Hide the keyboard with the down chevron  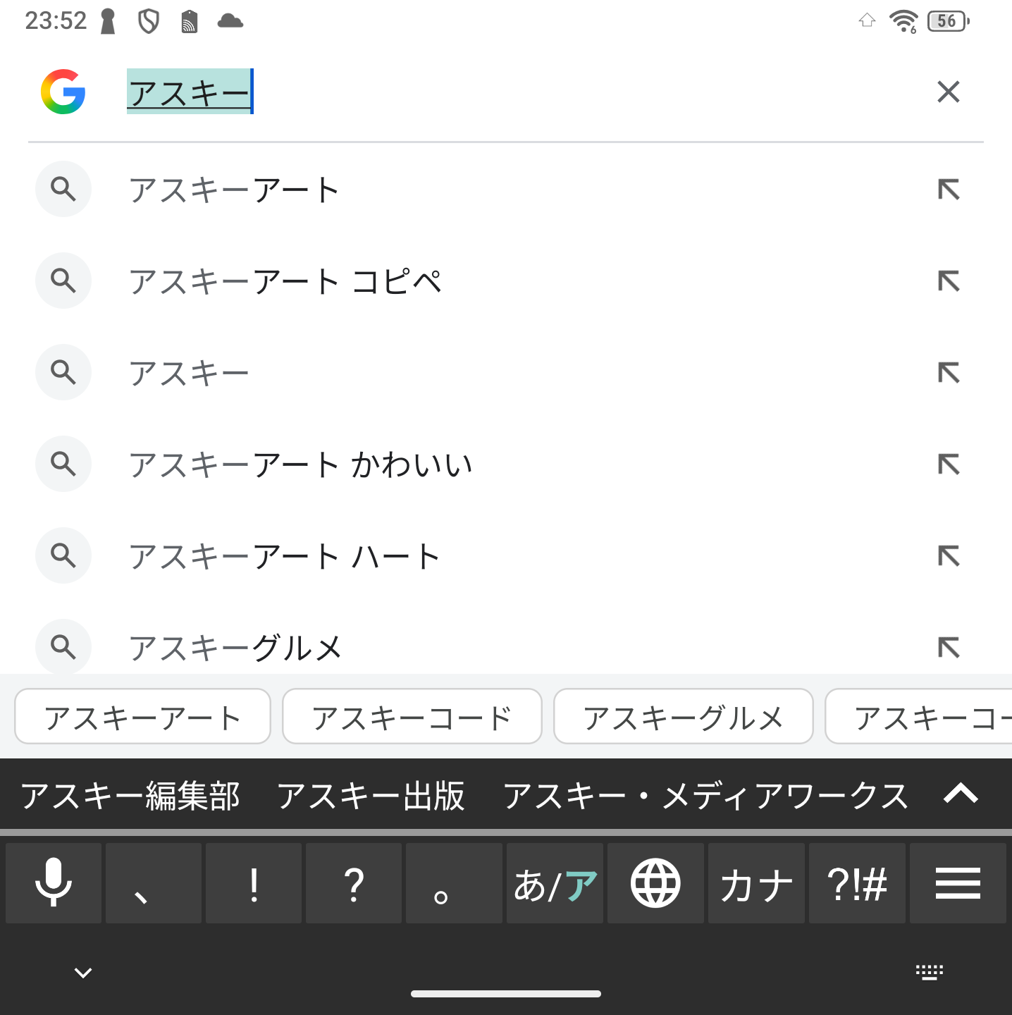[x=83, y=973]
